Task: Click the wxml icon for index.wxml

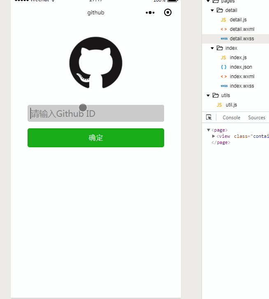Action: click(224, 76)
